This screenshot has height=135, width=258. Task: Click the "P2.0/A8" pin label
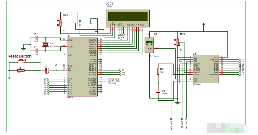(93, 59)
